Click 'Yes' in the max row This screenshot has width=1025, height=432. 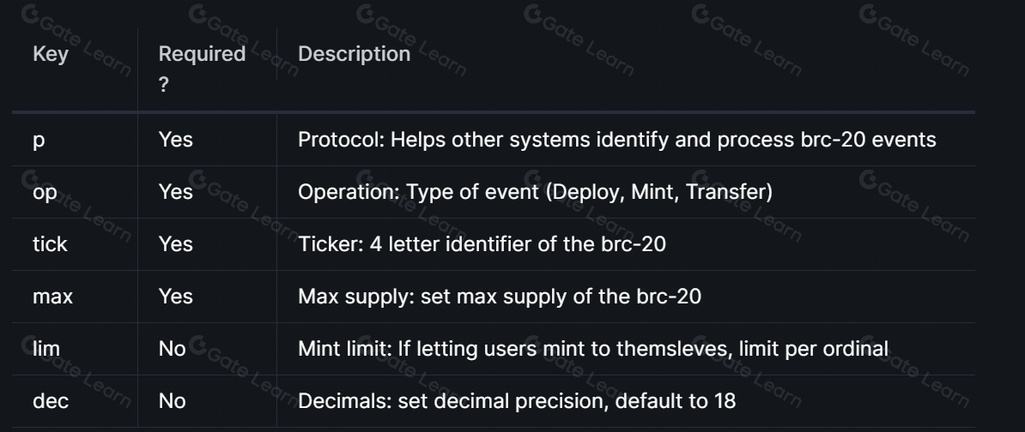[x=176, y=297]
